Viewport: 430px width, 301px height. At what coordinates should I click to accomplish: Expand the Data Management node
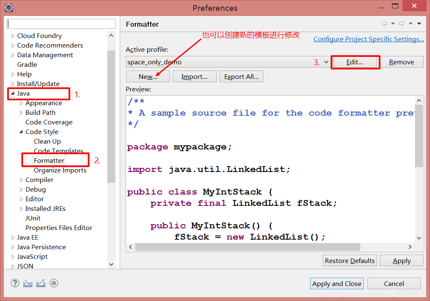[13, 55]
